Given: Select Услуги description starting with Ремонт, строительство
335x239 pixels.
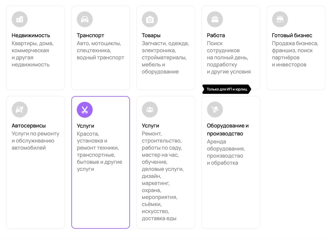Looking at the screenshot, I should coord(163,176).
